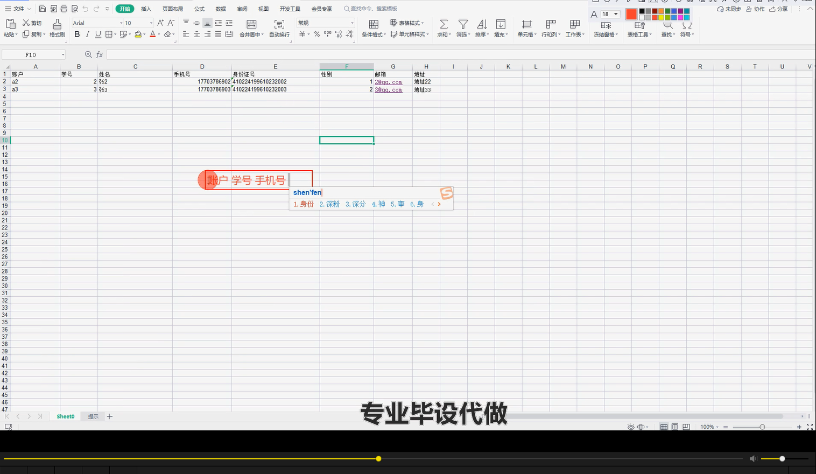Click the Print Preview icon
Image resolution: width=816 pixels, height=474 pixels.
pyautogui.click(x=75, y=9)
